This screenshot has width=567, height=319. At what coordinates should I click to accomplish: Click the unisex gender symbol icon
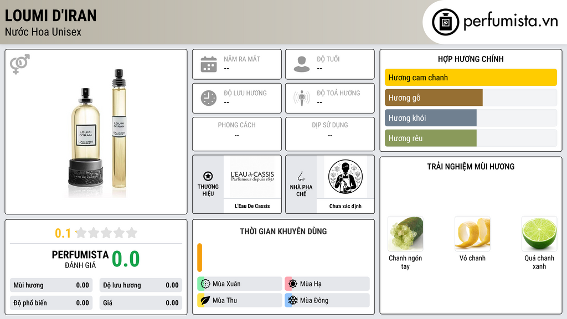click(20, 64)
